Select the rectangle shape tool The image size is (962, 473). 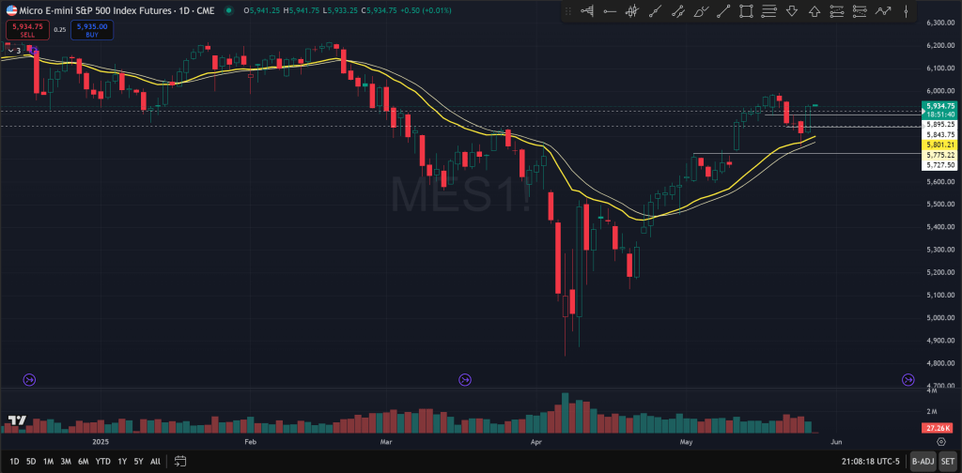point(746,11)
